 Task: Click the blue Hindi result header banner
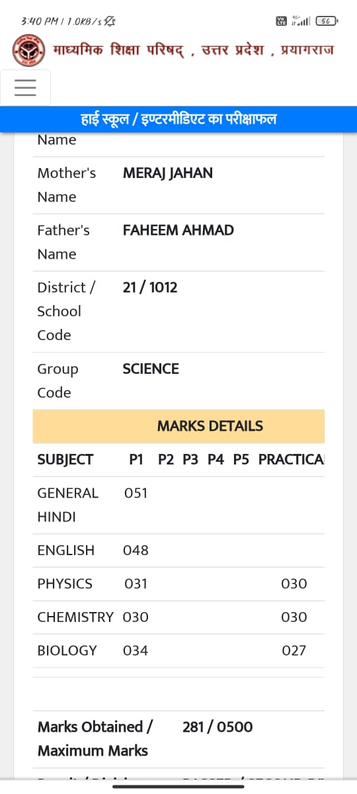coord(178,119)
